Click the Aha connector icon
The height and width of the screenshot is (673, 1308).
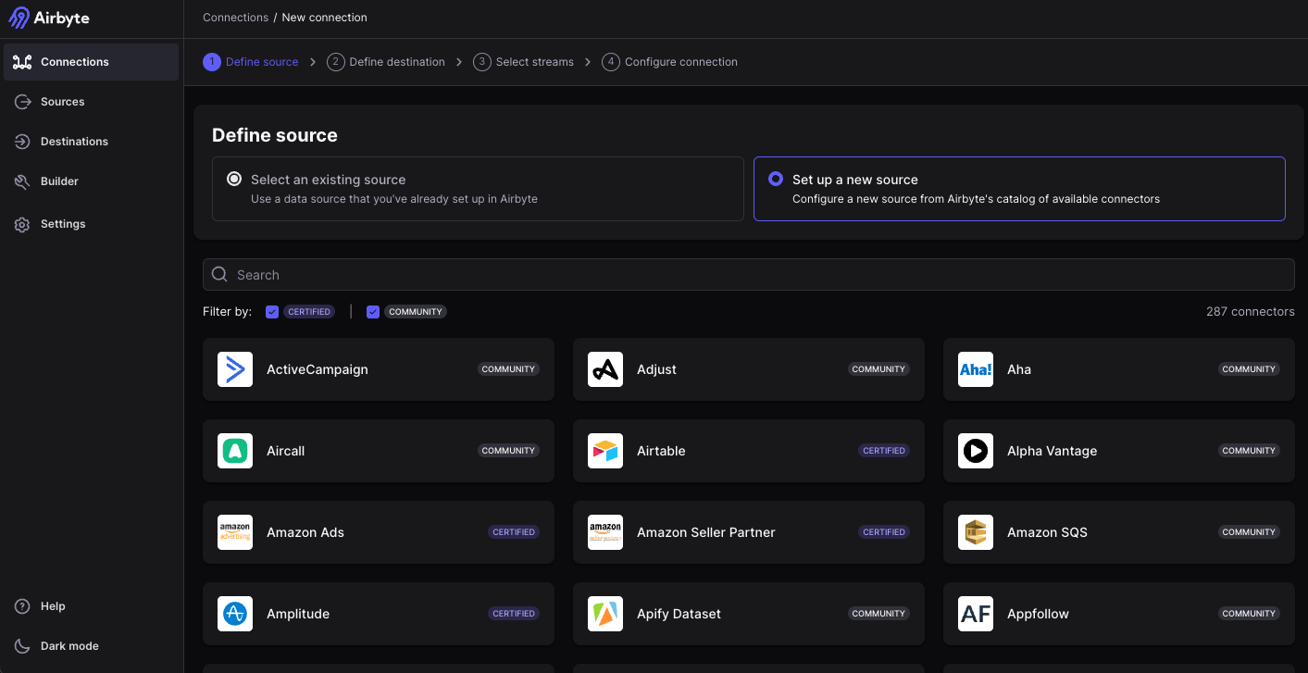click(x=976, y=369)
